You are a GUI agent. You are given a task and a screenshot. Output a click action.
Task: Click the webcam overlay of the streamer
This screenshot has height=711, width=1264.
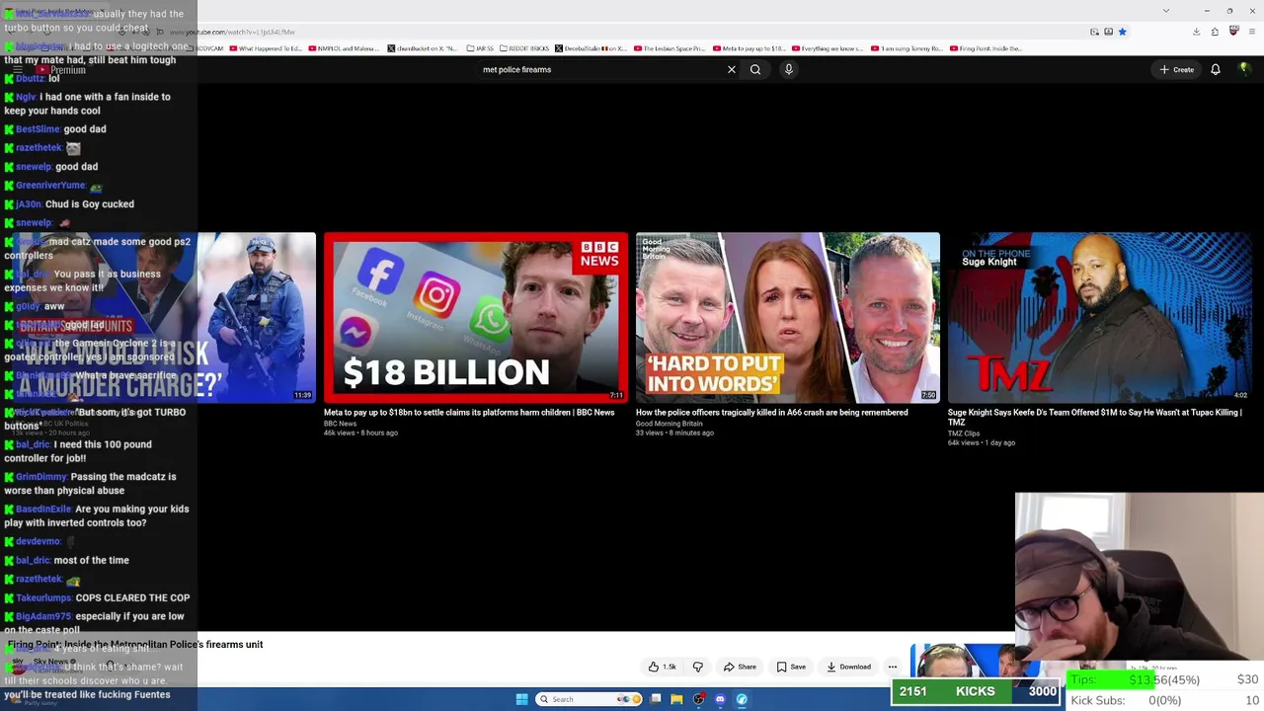[1140, 577]
